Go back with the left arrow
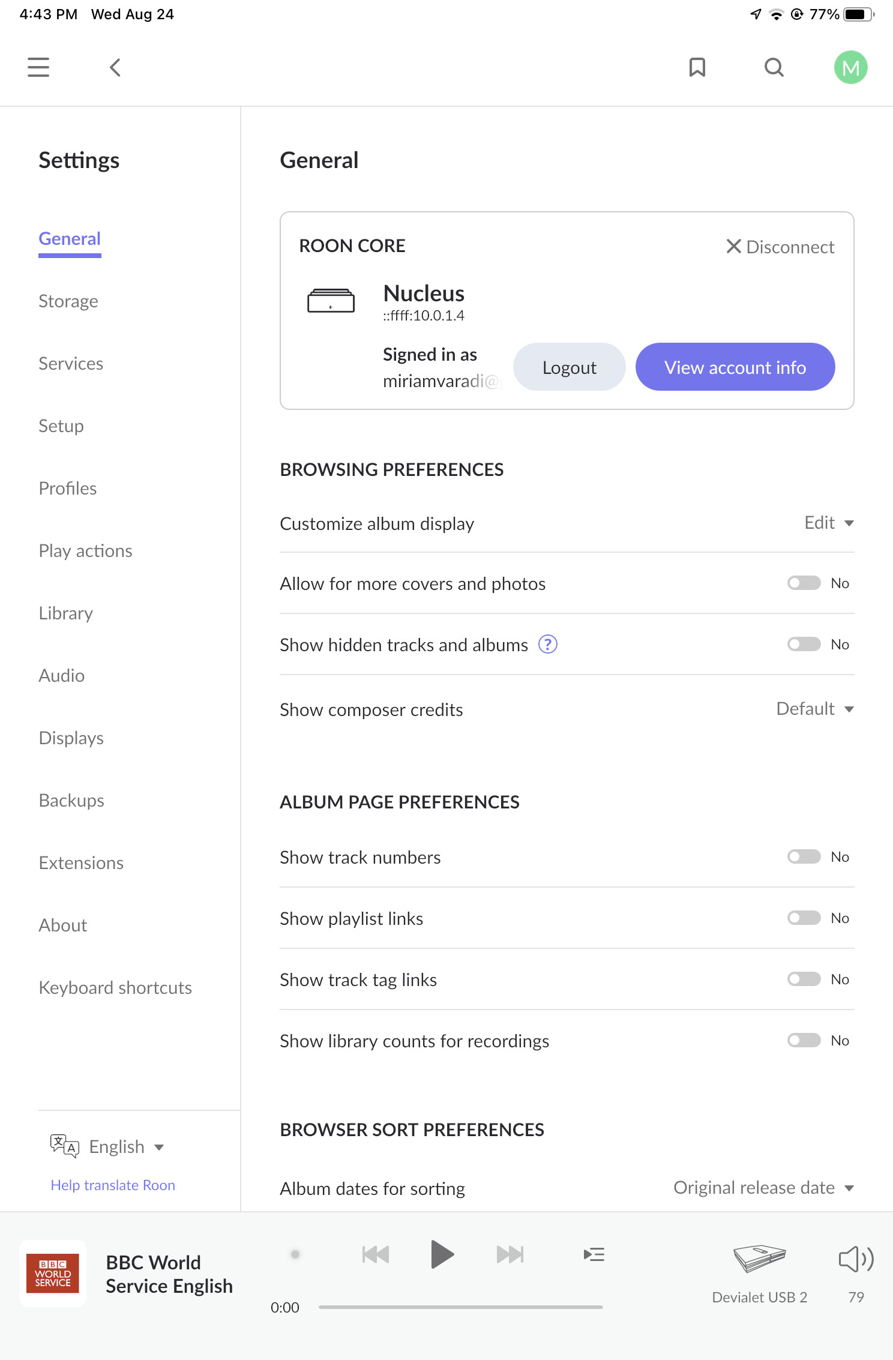Screen dimensions: 893x1360 tap(115, 67)
